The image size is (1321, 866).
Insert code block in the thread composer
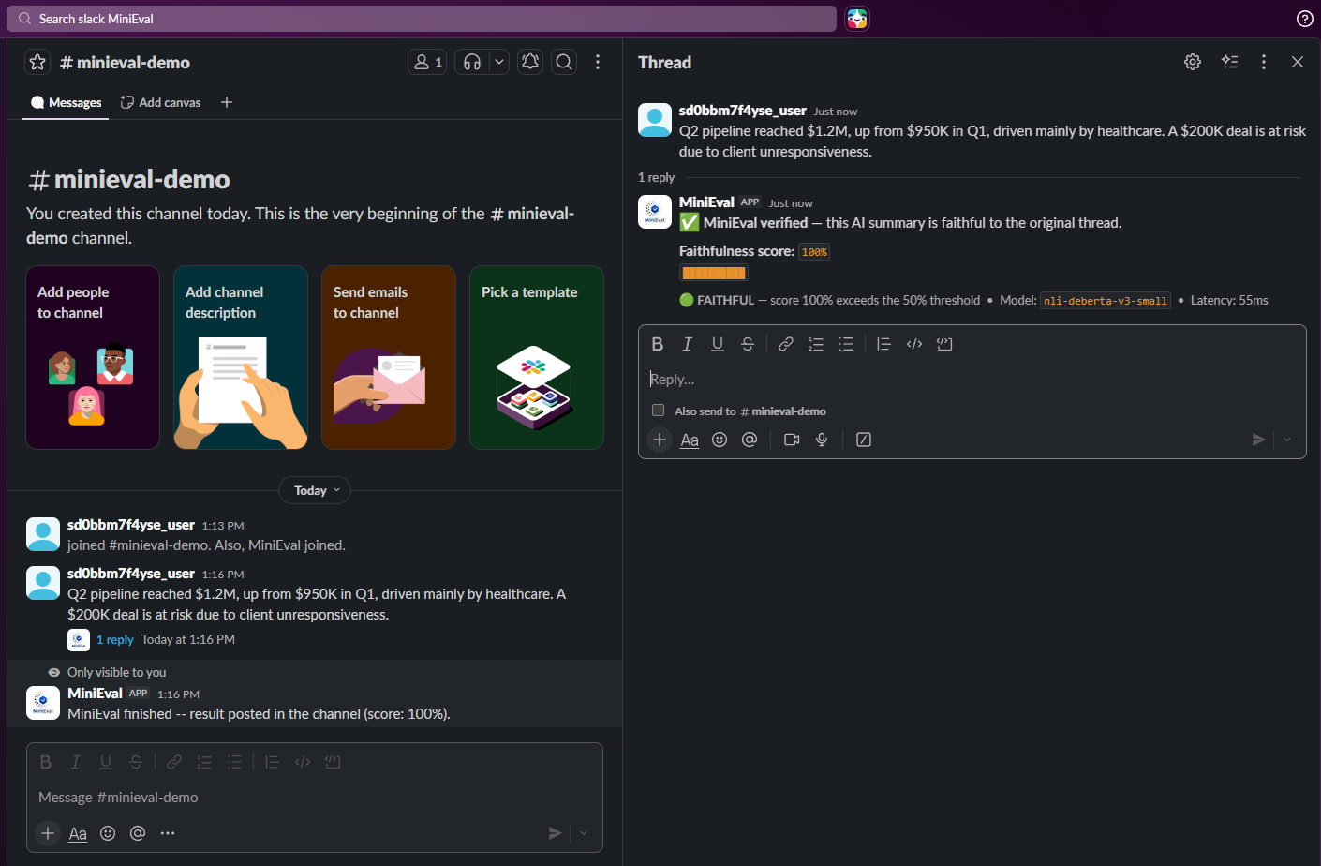click(944, 344)
